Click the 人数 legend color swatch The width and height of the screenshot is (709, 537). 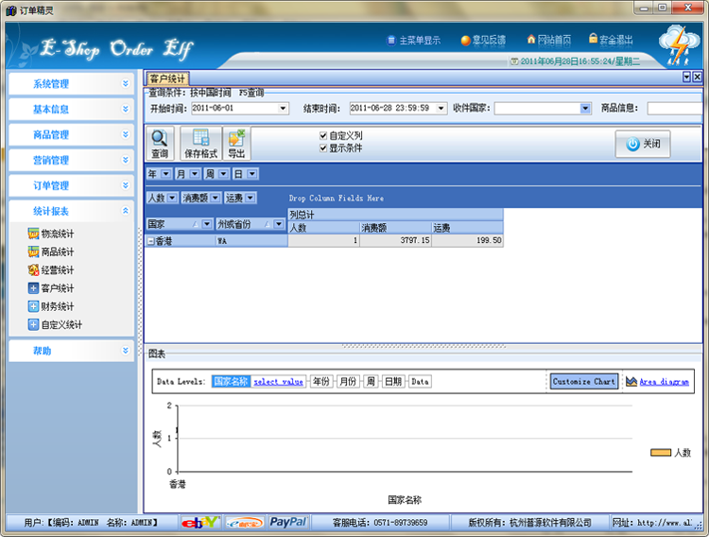[x=660, y=453]
